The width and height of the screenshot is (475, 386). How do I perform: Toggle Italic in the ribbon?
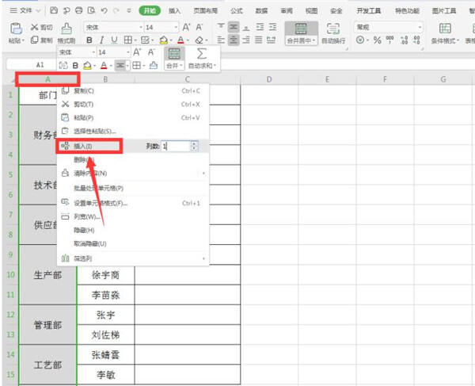pyautogui.click(x=102, y=40)
